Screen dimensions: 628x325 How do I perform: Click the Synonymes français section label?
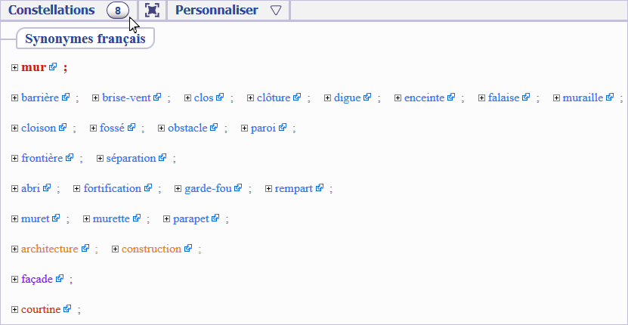point(85,39)
